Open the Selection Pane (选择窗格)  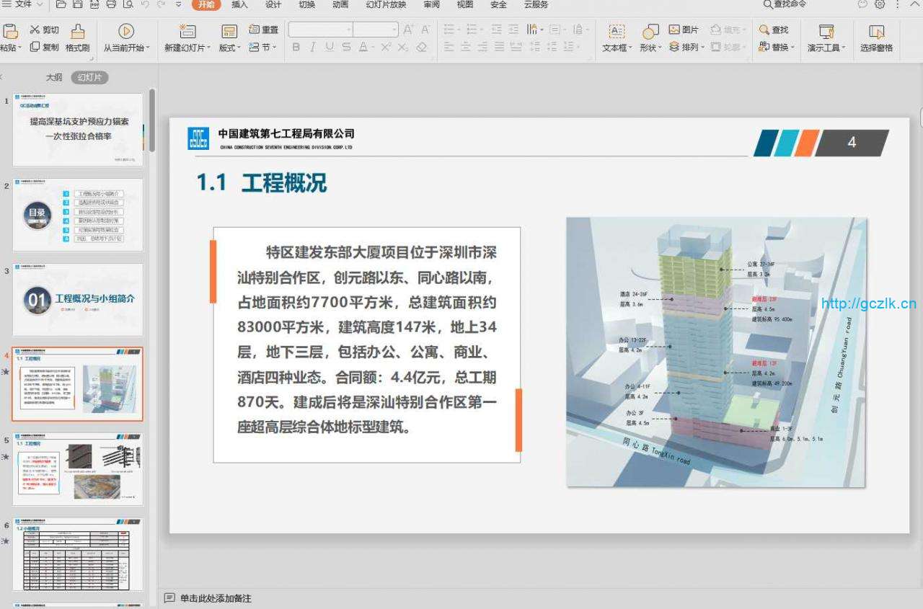[x=876, y=31]
